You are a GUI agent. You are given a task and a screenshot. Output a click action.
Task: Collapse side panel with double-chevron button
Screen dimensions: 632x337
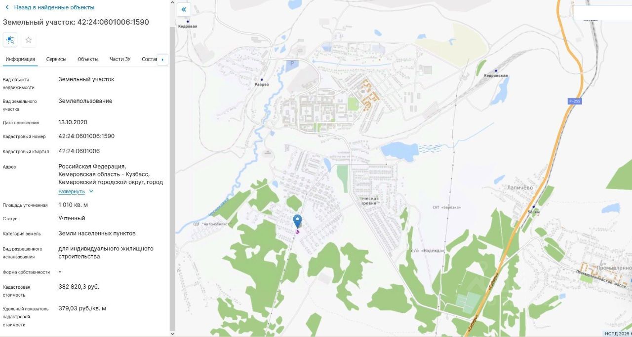point(184,9)
